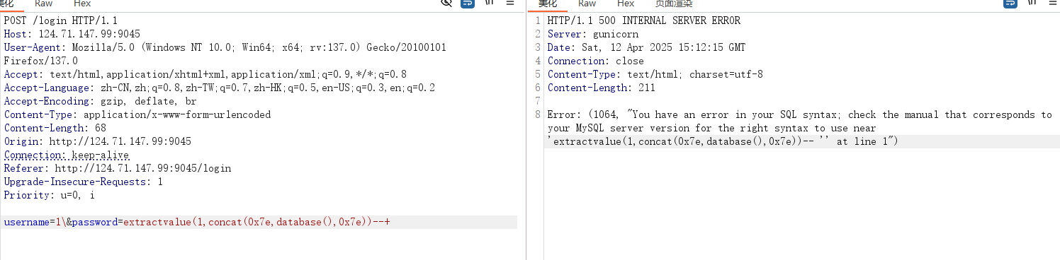This screenshot has width=1060, height=260.
Task: Click the 'Connection: close' response header
Action: tap(595, 61)
